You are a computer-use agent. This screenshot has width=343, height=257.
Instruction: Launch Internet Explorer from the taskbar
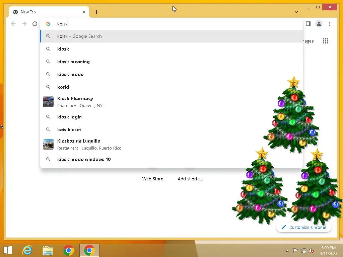27,250
